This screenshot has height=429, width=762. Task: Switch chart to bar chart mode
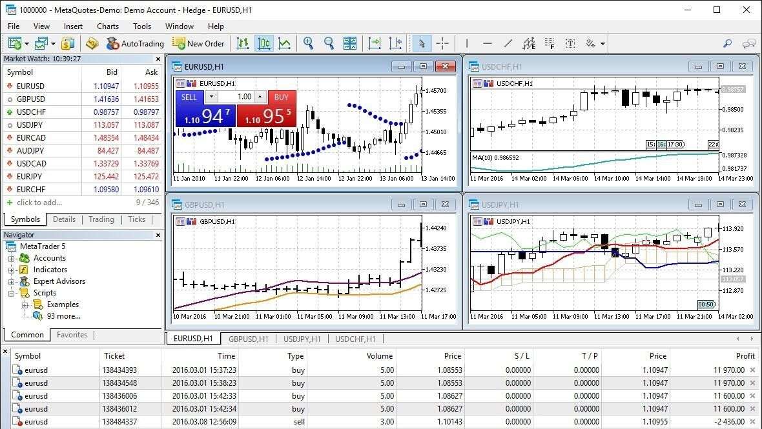[243, 44]
